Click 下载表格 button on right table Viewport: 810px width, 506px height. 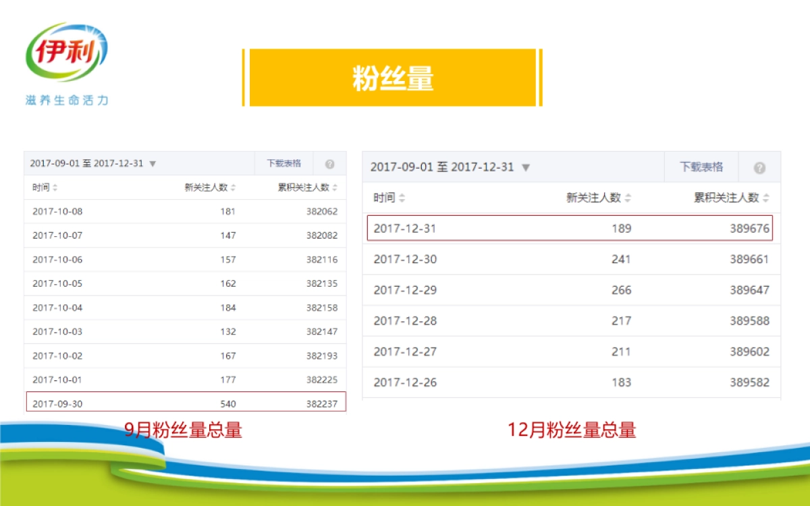[701, 167]
